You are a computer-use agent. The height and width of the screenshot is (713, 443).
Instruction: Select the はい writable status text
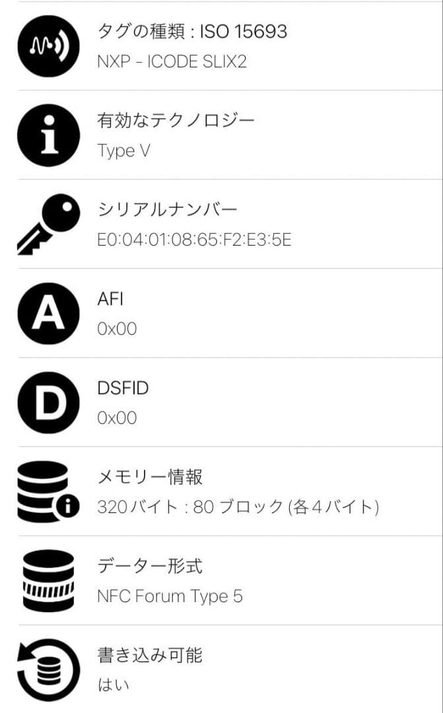pyautogui.click(x=112, y=685)
